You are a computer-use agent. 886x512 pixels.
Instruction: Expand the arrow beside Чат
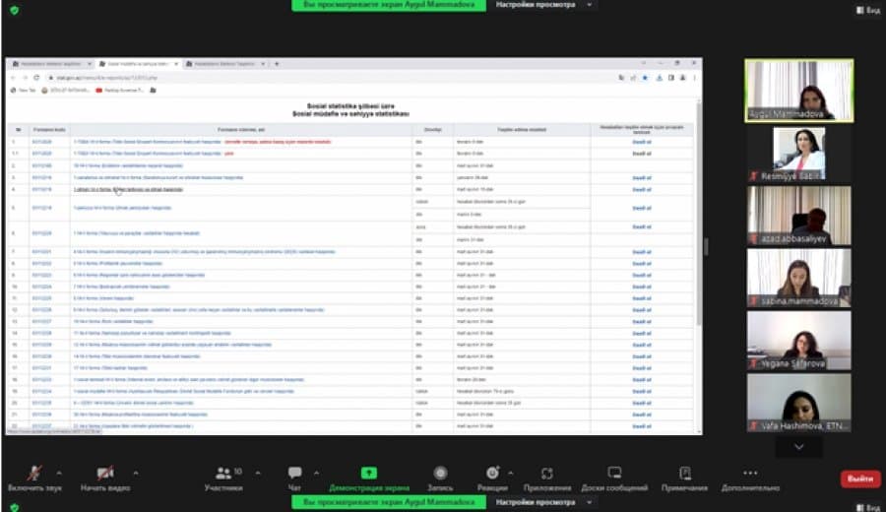point(316,473)
